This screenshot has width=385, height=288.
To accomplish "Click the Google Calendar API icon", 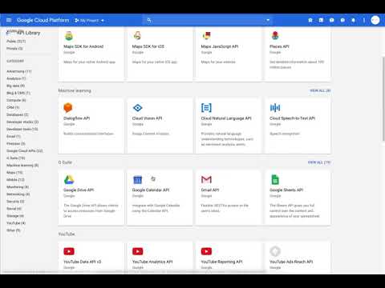I will pos(137,180).
